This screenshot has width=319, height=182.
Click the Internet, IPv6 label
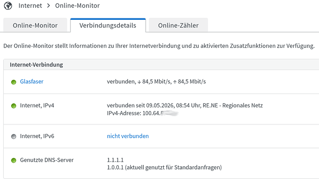coord(37,136)
